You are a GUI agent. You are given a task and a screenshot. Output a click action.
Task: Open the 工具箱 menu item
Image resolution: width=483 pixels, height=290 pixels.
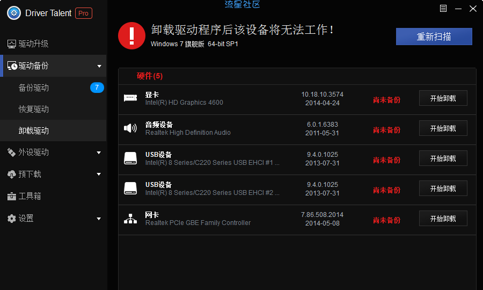(53, 197)
